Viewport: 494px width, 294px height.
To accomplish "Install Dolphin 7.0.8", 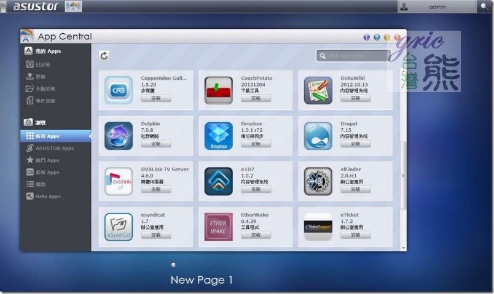I will coord(156,144).
